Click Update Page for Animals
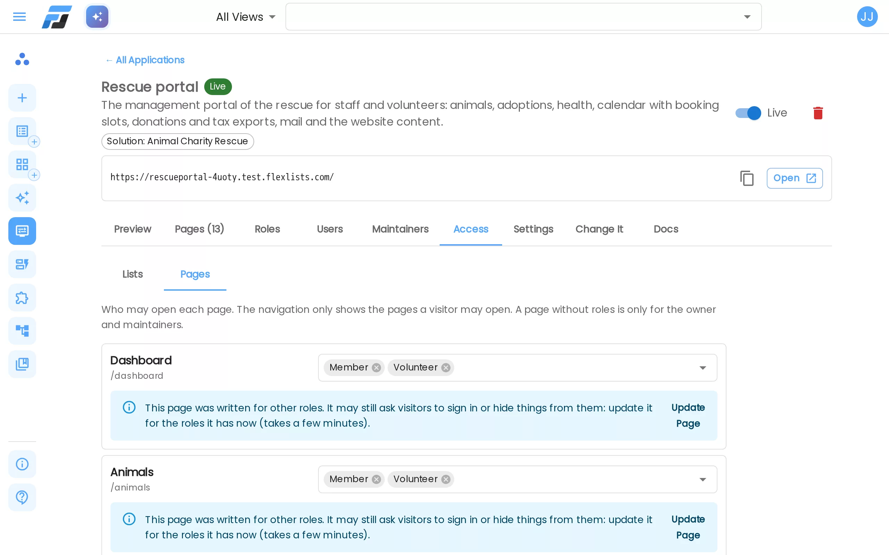The width and height of the screenshot is (889, 555). pos(688,527)
